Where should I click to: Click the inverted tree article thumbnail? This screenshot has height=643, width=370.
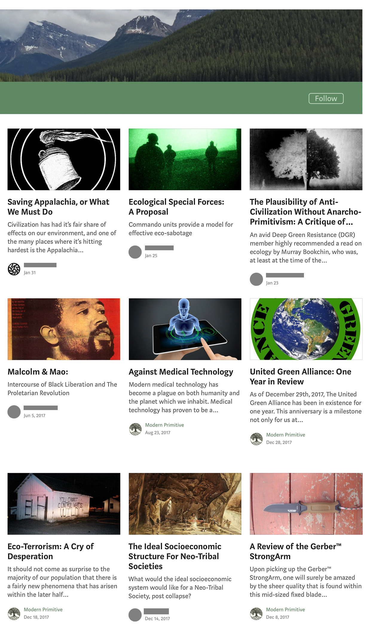(306, 159)
